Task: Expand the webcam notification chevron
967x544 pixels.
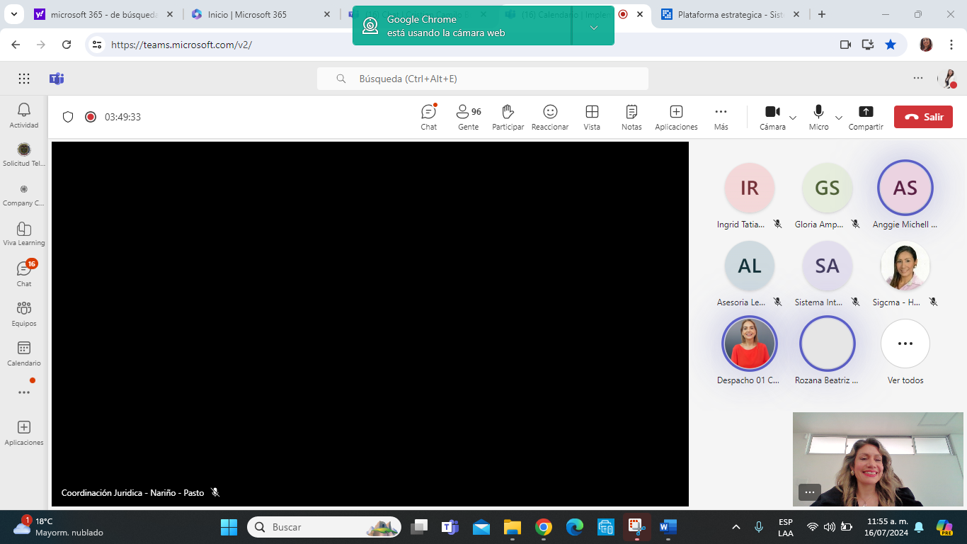Action: click(x=594, y=27)
